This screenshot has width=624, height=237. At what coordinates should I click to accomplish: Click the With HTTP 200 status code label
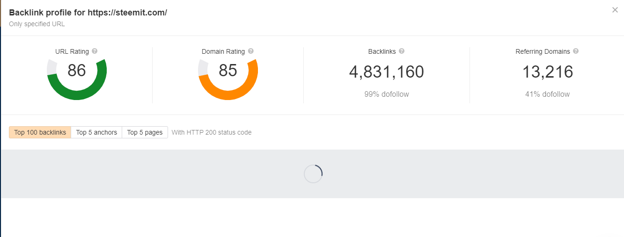212,132
